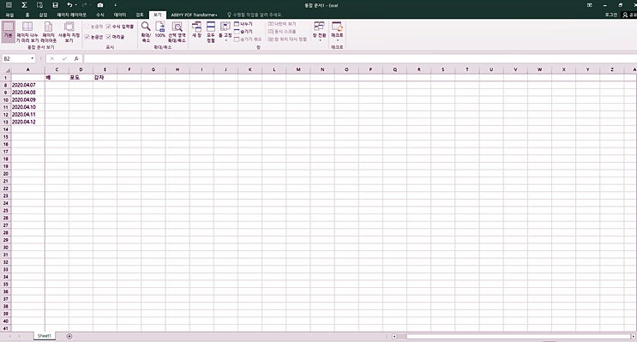Click 숨기기 hide window command
637x342 pixels.
tap(243, 31)
